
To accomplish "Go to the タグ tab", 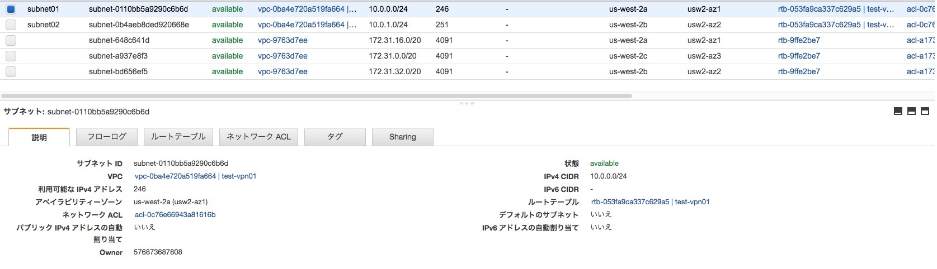I will (x=335, y=137).
